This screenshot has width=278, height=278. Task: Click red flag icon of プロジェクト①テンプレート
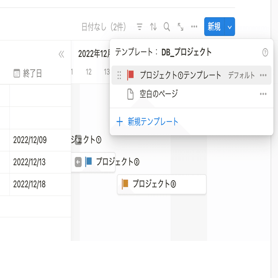click(130, 75)
